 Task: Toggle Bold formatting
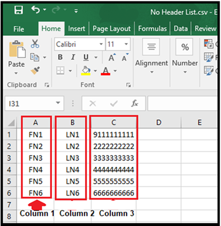(x=60, y=57)
